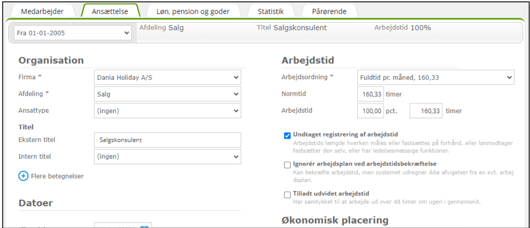Click the Normtid hours field
Image resolution: width=530 pixels, height=228 pixels.
(371, 94)
